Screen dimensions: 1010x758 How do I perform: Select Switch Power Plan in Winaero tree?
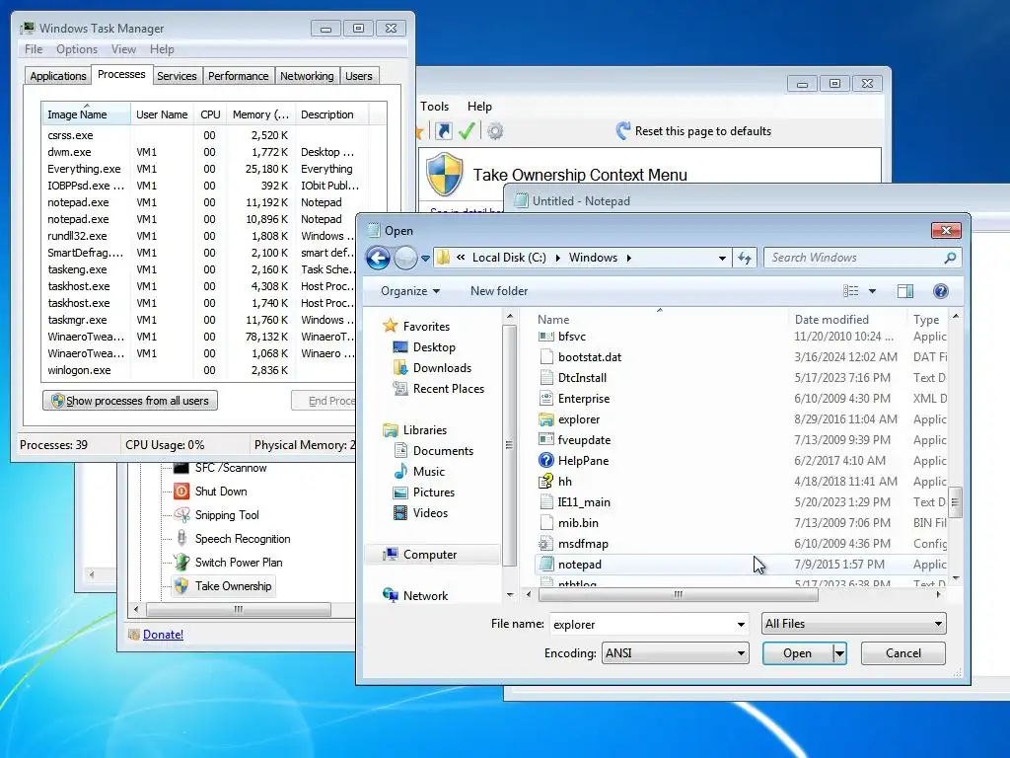coord(239,562)
